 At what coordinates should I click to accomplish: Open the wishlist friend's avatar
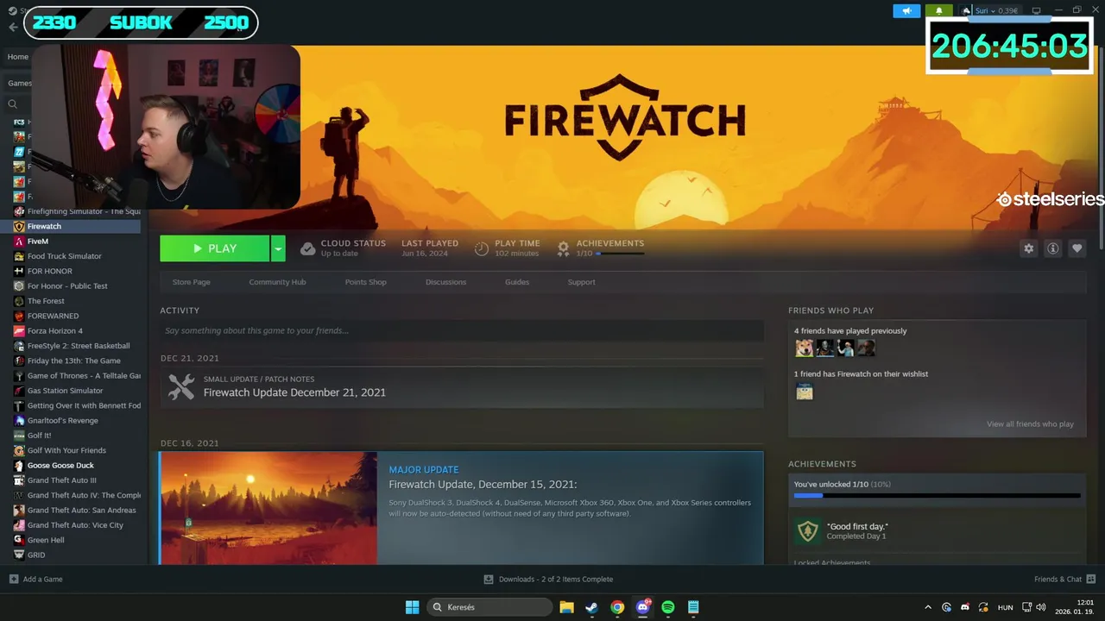click(804, 392)
